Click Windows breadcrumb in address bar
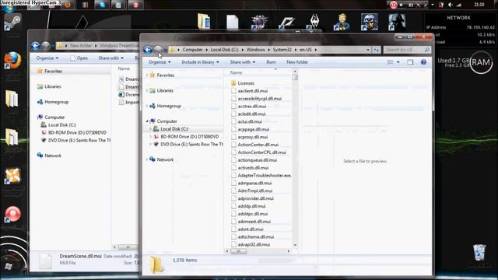Viewport: 498px width, 280px height. point(255,50)
